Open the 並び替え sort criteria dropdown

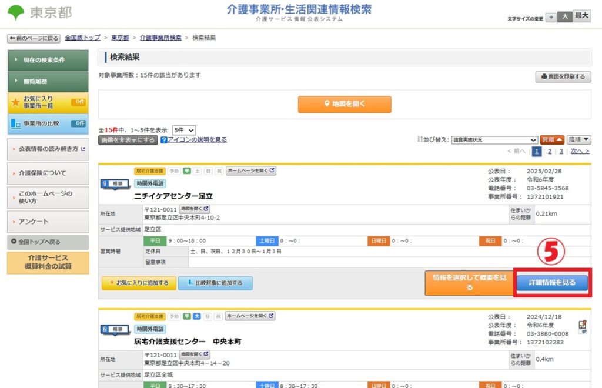coord(494,140)
